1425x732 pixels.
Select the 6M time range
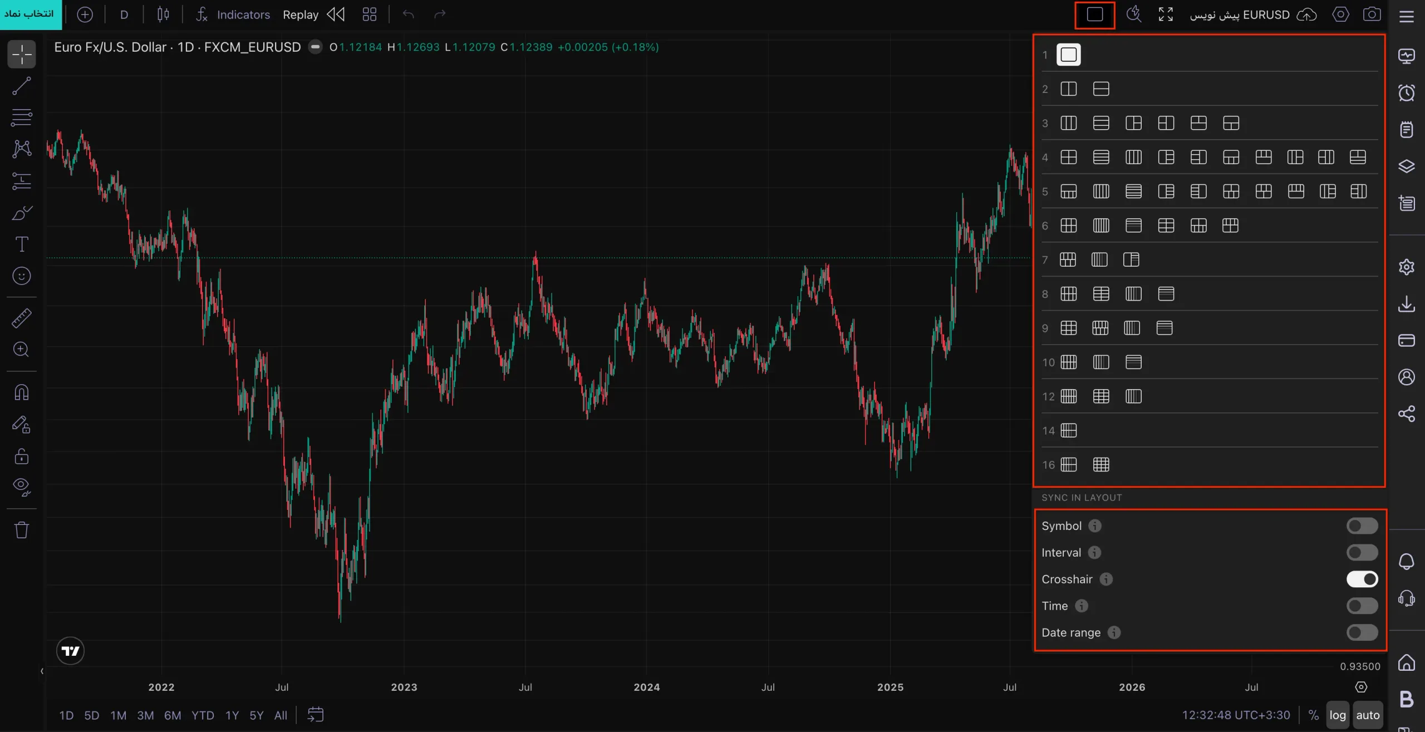click(173, 715)
